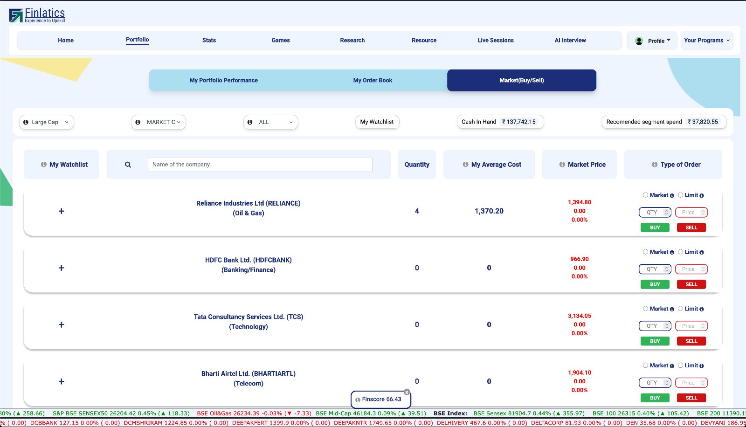Click BUY button for Bharti Airtel
The width and height of the screenshot is (746, 427).
tap(655, 398)
